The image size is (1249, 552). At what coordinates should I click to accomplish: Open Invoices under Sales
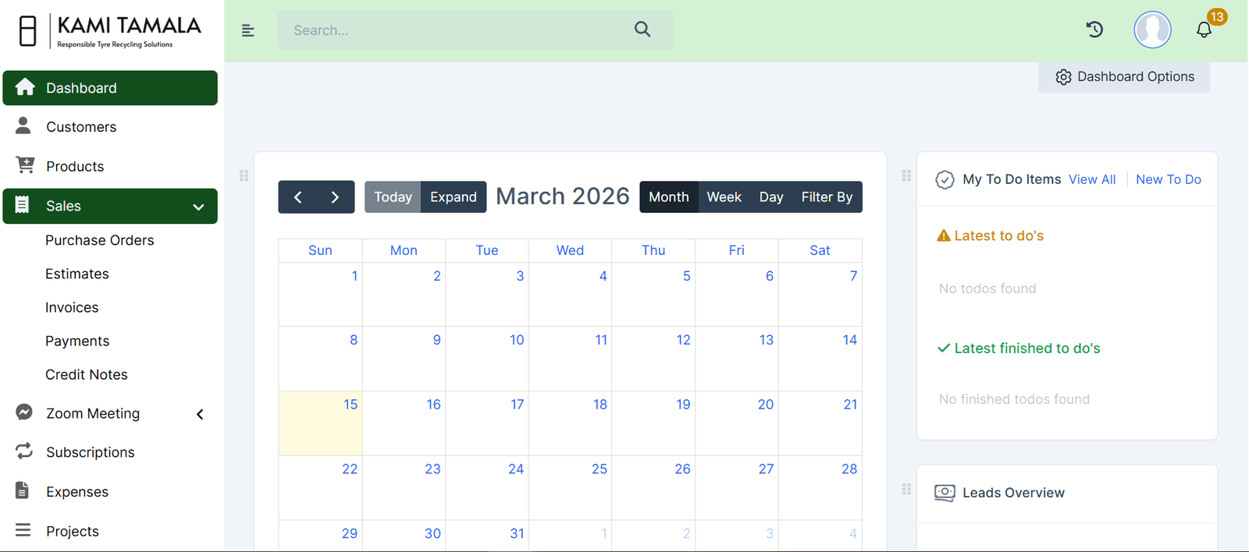pyautogui.click(x=72, y=307)
